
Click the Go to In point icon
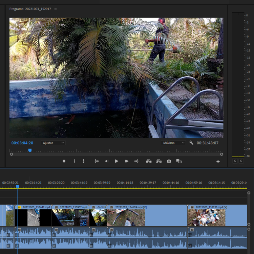tap(97, 161)
